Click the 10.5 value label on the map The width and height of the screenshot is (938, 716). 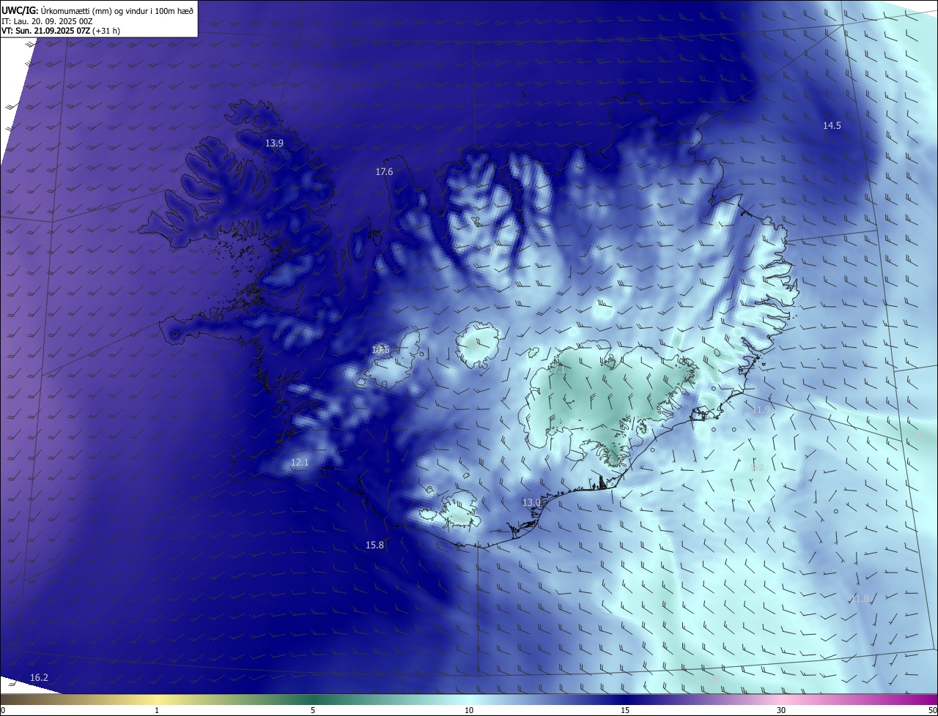[380, 350]
